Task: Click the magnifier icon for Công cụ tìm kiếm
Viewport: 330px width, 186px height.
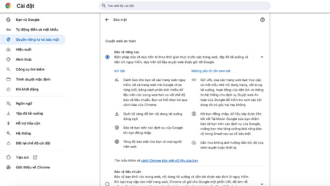Action: 8,69
